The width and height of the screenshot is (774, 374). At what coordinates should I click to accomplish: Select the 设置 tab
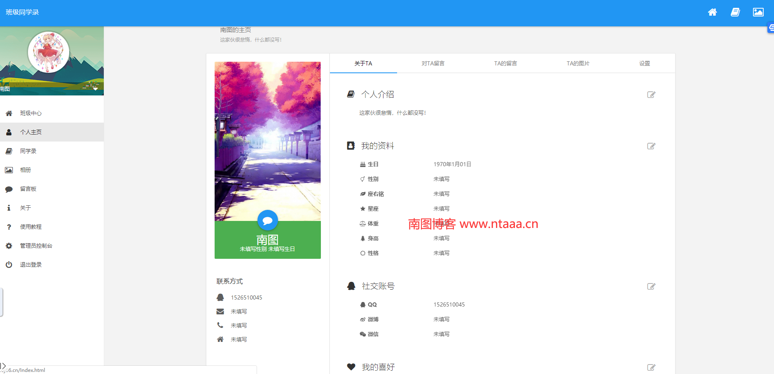[644, 63]
